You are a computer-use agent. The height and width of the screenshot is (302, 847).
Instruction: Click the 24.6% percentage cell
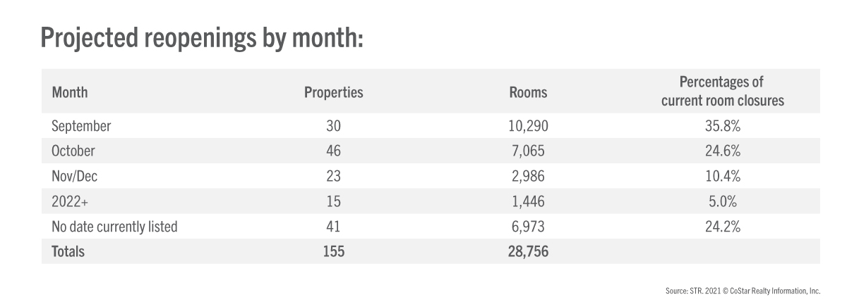pyautogui.click(x=722, y=151)
